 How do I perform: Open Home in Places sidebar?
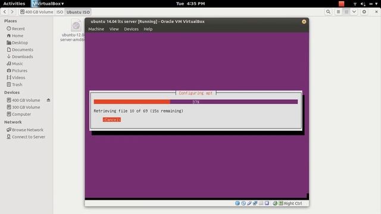point(15,36)
